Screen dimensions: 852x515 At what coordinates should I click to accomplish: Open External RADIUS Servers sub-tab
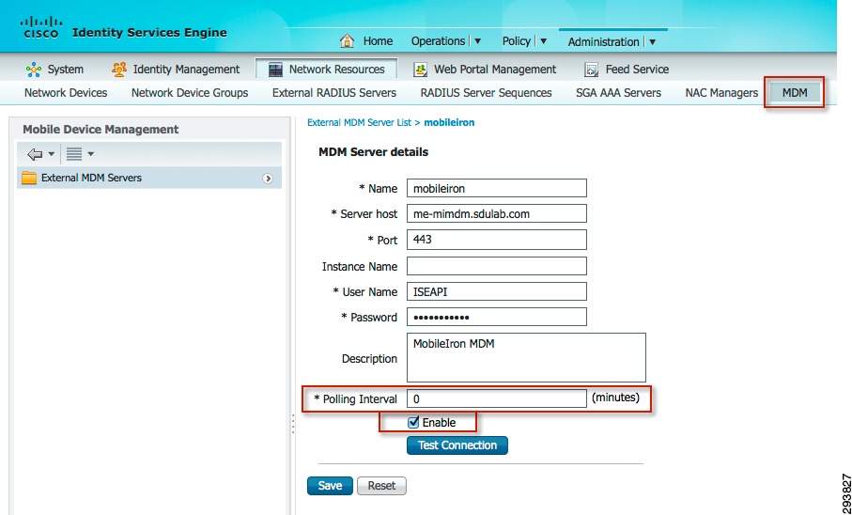click(334, 93)
